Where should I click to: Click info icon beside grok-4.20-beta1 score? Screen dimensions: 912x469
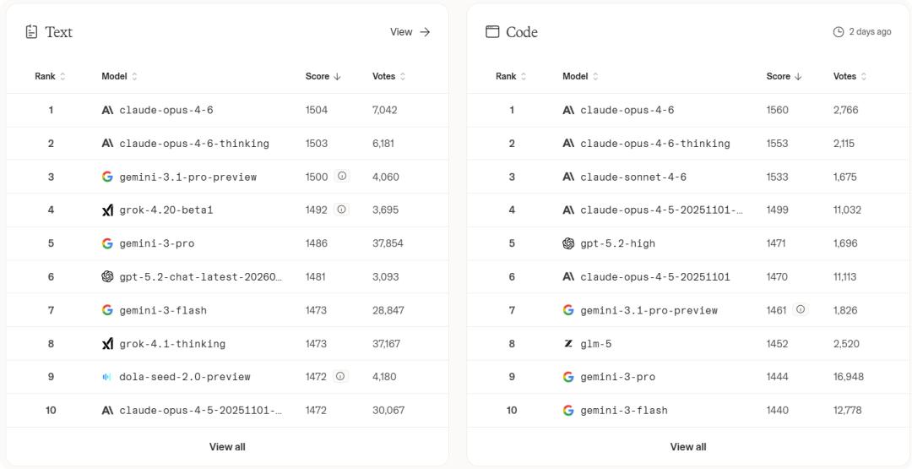[x=342, y=210]
